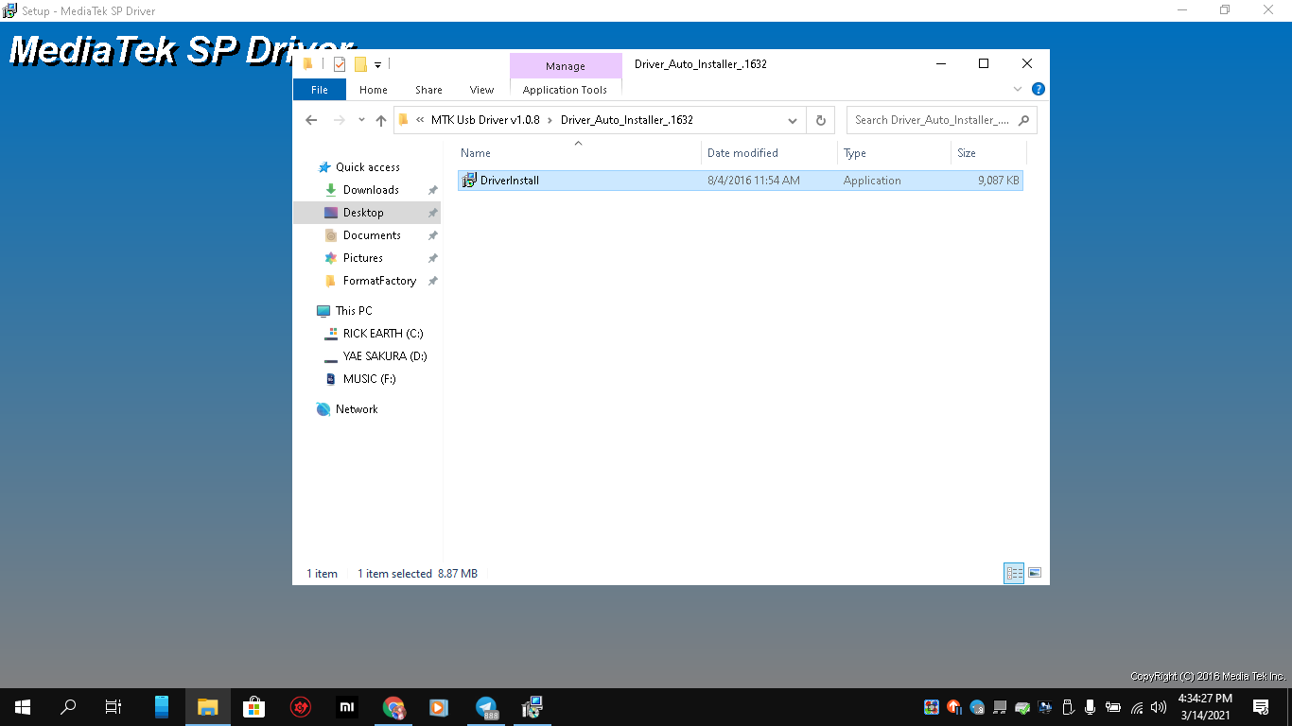1292x726 pixels.
Task: Open the volume speaker tray icon
Action: point(1159,707)
